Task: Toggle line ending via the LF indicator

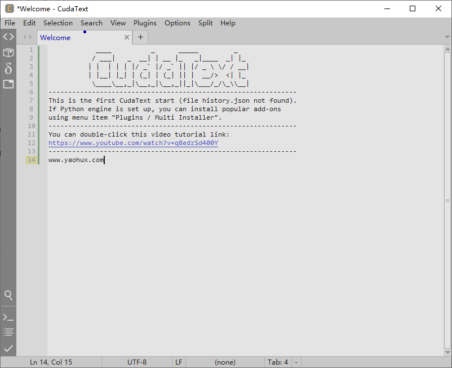Action: click(x=178, y=362)
